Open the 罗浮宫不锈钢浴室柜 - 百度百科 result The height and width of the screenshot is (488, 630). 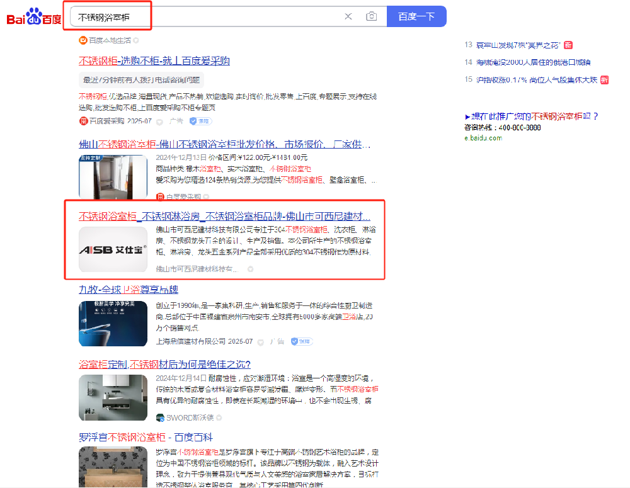146,438
